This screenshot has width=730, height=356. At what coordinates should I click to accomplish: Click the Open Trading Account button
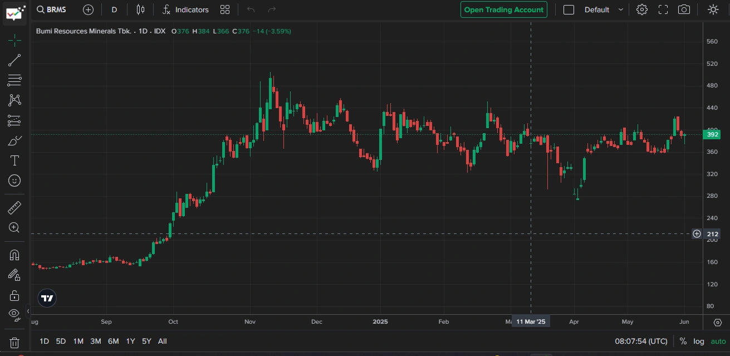click(503, 9)
